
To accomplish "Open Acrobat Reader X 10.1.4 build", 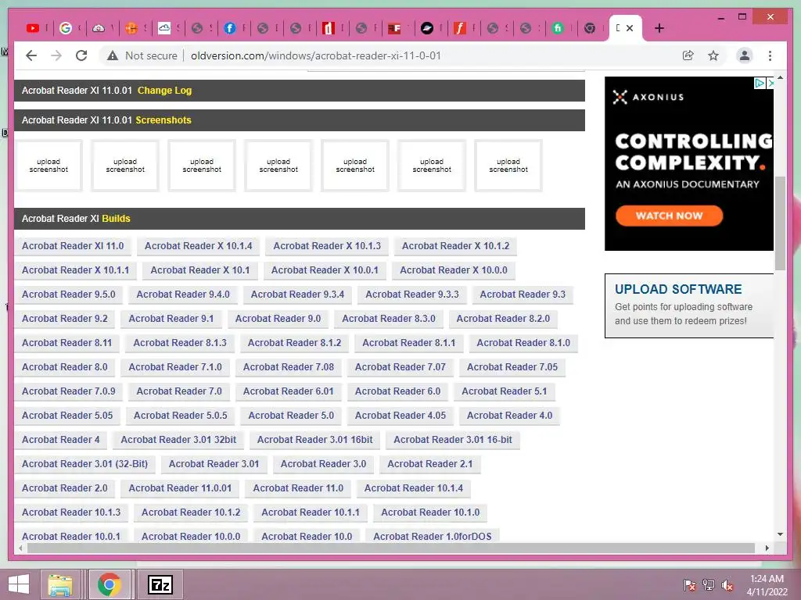I will tap(199, 246).
